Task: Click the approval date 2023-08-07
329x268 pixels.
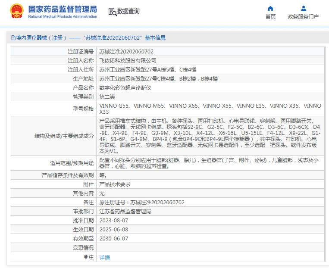Action: click(114, 221)
